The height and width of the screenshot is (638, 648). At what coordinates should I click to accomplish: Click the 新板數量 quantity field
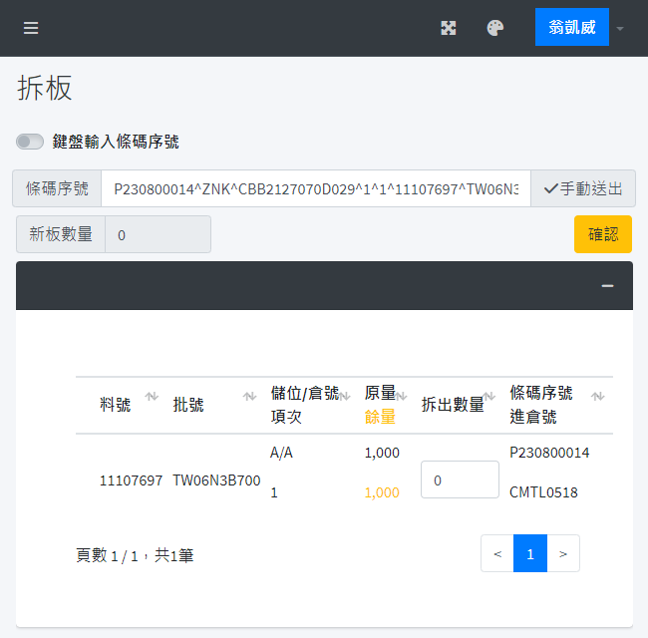[158, 234]
